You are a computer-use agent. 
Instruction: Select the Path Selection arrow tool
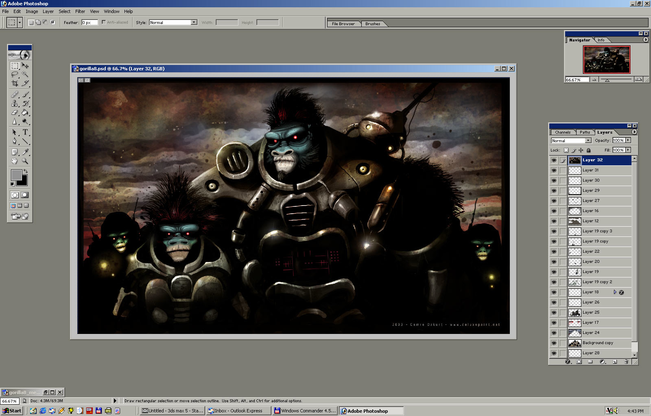click(15, 132)
